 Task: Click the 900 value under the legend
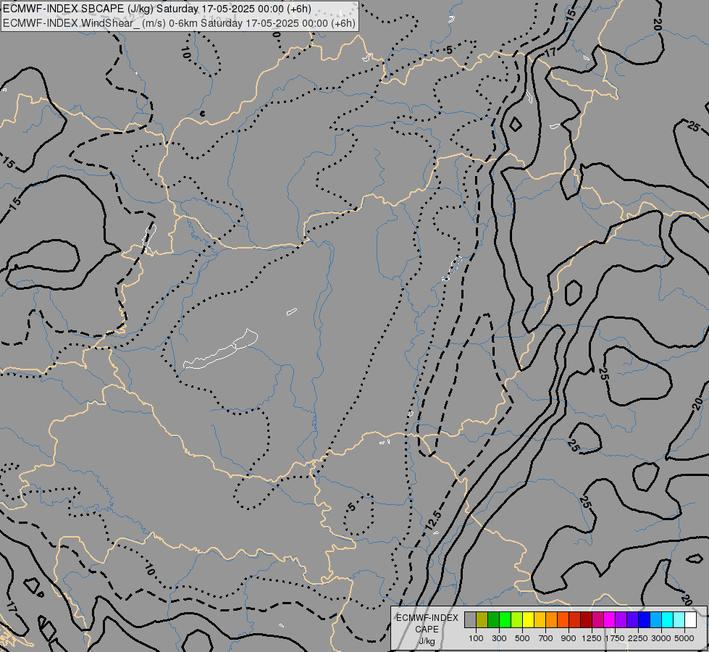click(569, 638)
